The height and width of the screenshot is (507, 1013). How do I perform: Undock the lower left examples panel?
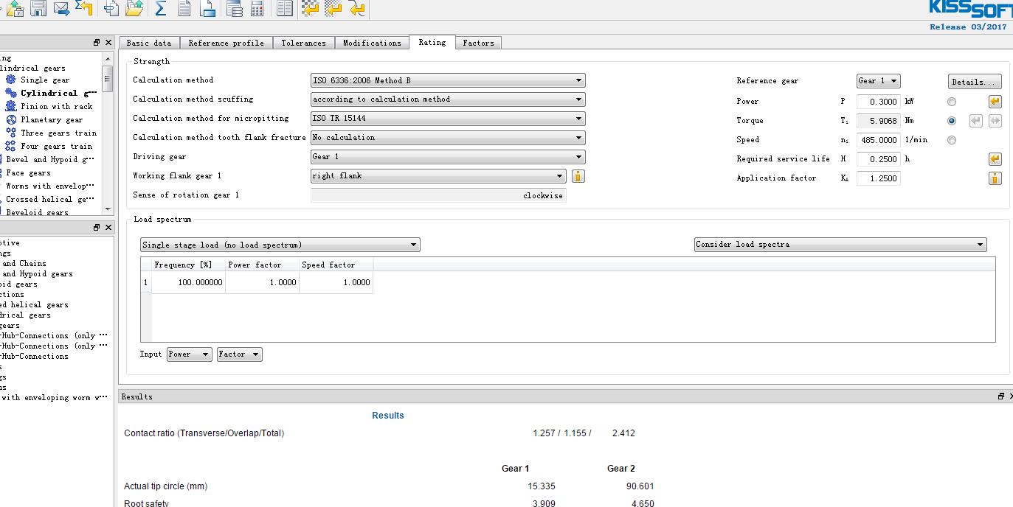tap(97, 228)
